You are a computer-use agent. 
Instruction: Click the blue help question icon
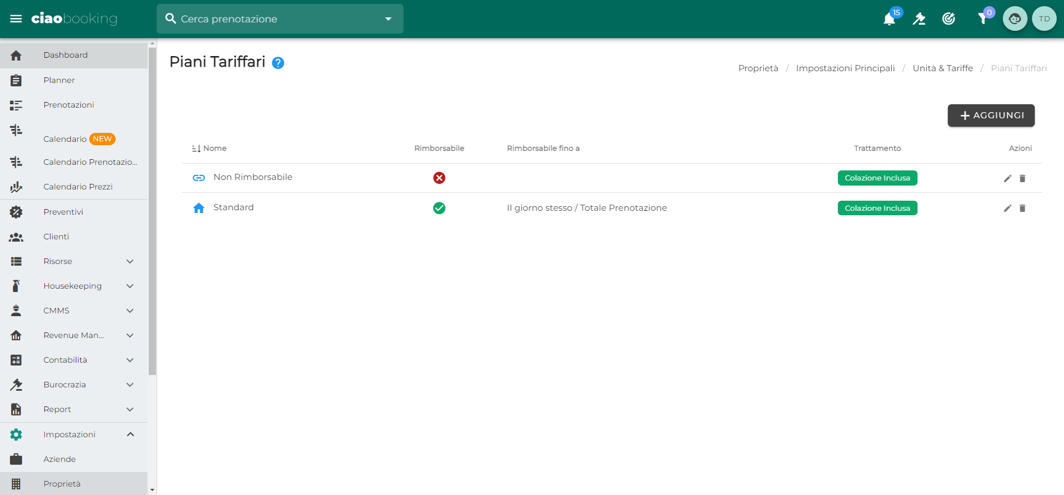278,63
